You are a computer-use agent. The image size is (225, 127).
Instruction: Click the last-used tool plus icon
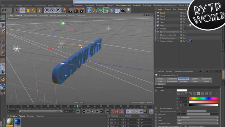pos(39,10)
